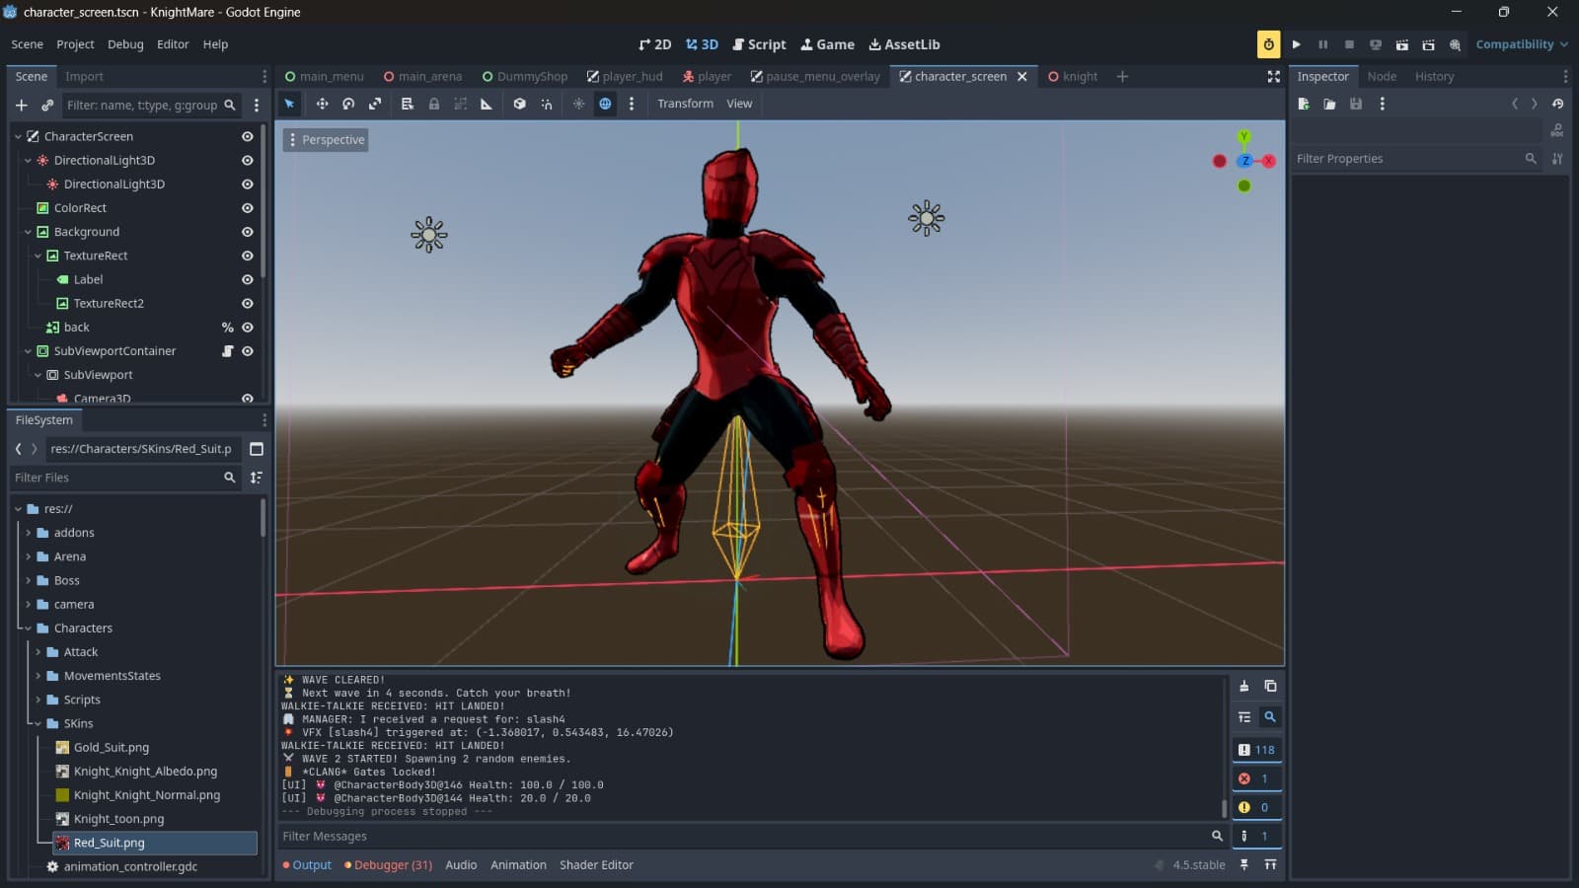This screenshot has height=888, width=1579.
Task: Copy output log selection icon
Action: point(1270,686)
